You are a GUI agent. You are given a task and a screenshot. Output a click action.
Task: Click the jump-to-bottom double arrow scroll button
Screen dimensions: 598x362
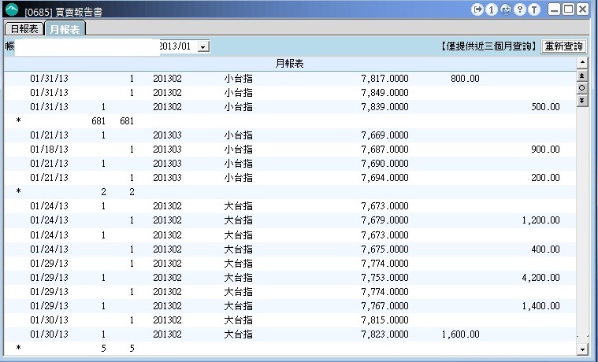coord(582,101)
